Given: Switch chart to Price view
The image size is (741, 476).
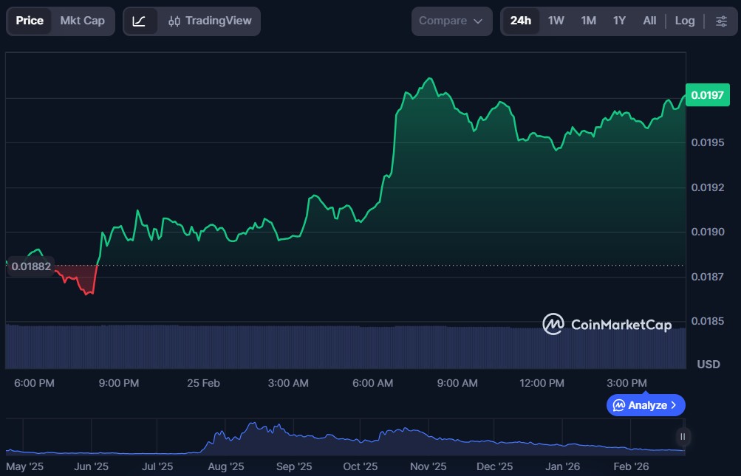Looking at the screenshot, I should click(x=30, y=21).
